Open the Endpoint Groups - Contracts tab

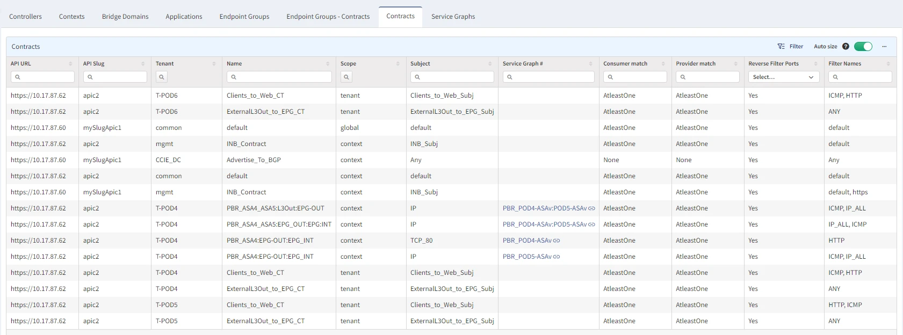tap(328, 17)
